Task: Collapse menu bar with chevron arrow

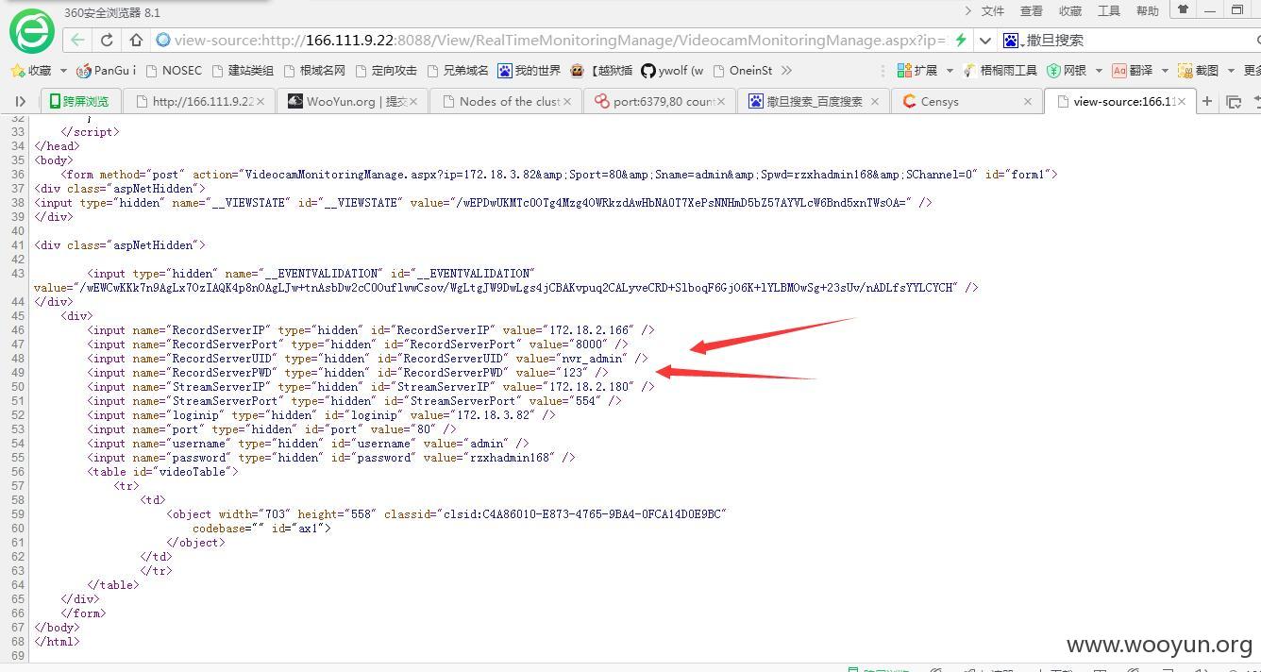Action: click(968, 11)
